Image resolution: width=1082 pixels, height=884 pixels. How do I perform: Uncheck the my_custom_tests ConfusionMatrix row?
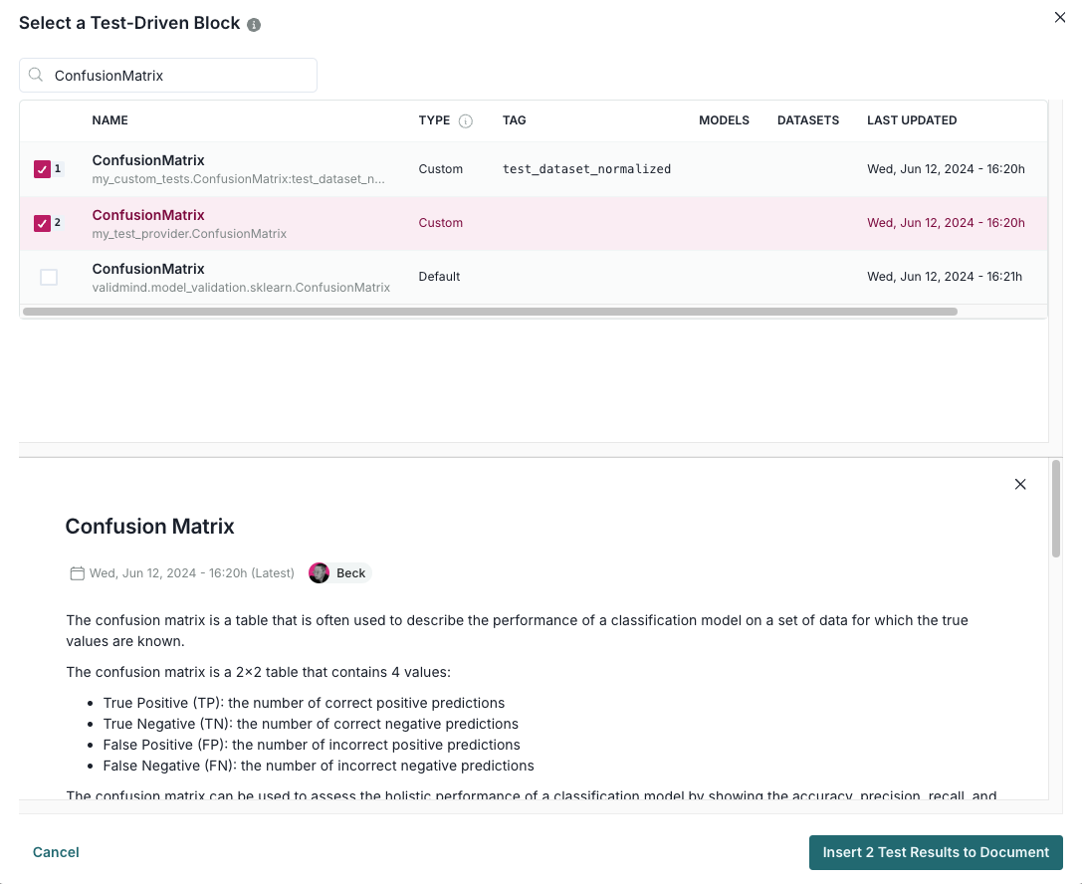click(43, 168)
